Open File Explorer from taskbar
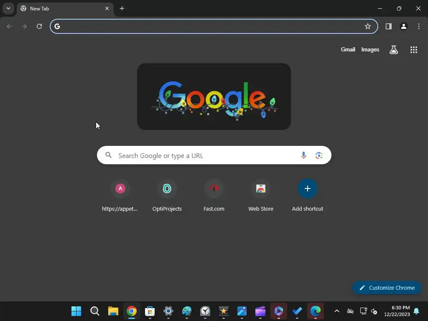Viewport: 428px width, 321px height. tap(113, 311)
